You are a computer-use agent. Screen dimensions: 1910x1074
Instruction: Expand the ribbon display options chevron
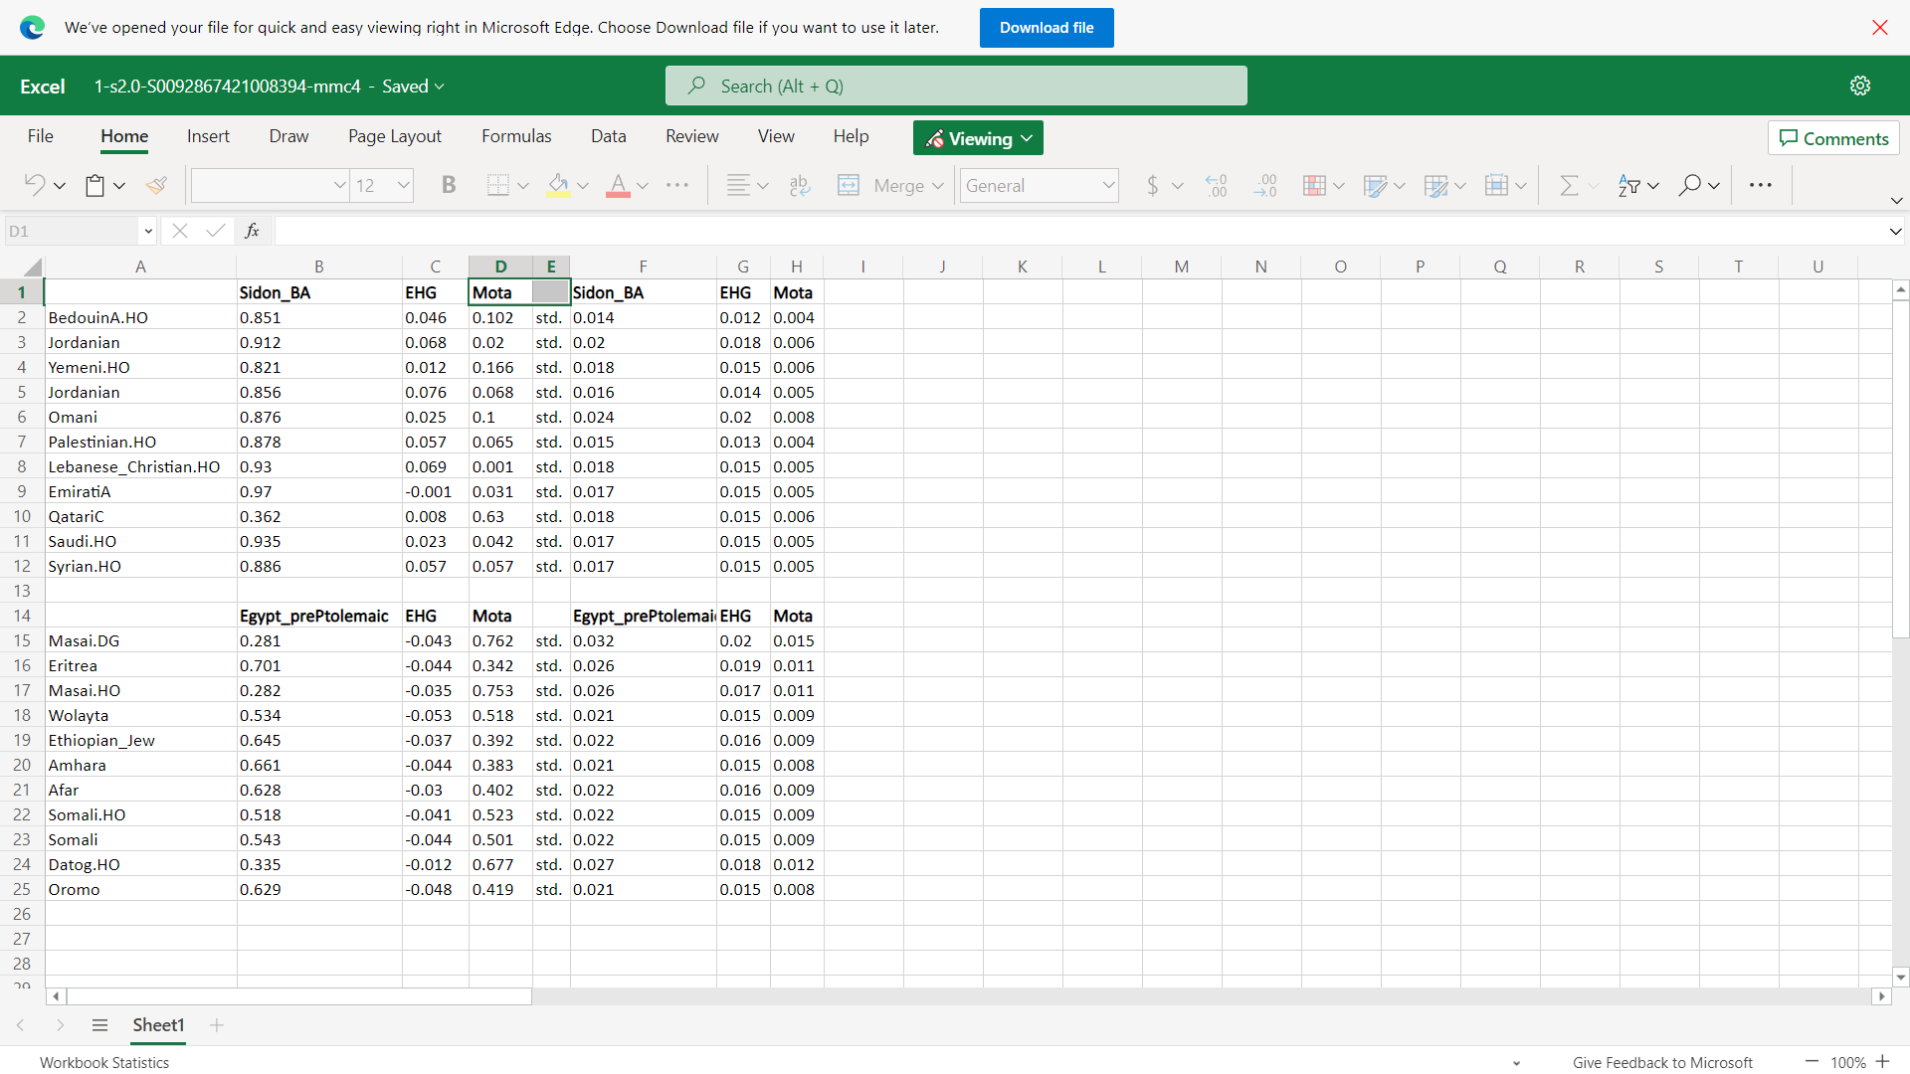[x=1897, y=201]
